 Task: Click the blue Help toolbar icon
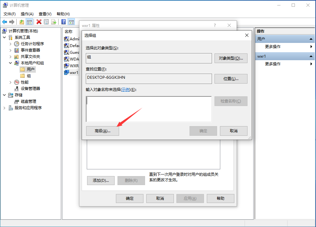point(63,22)
